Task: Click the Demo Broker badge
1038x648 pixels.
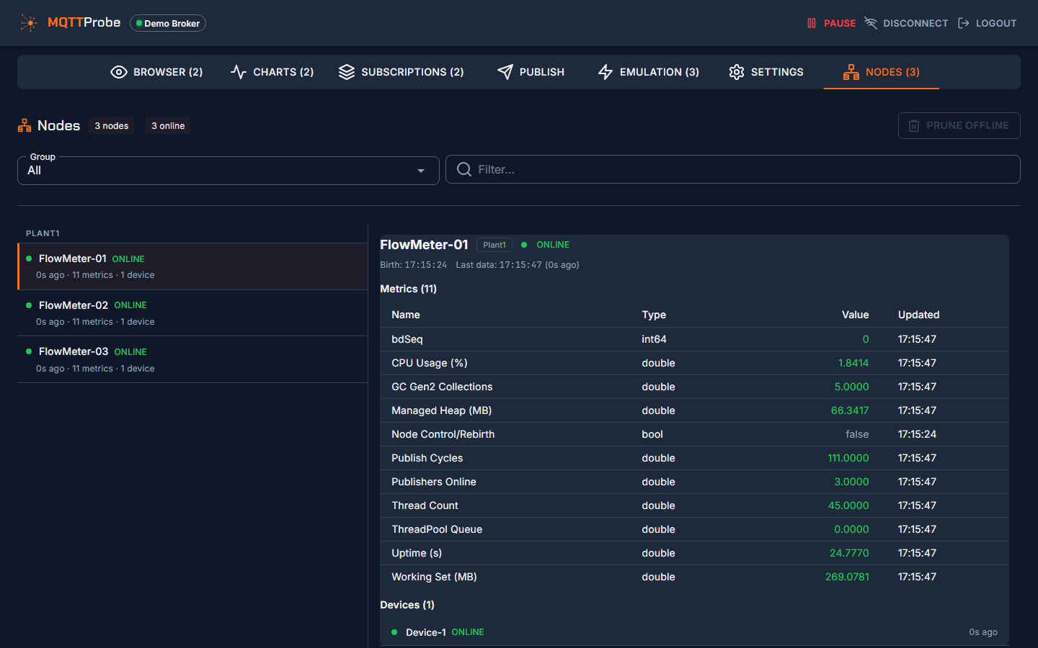Action: [168, 23]
